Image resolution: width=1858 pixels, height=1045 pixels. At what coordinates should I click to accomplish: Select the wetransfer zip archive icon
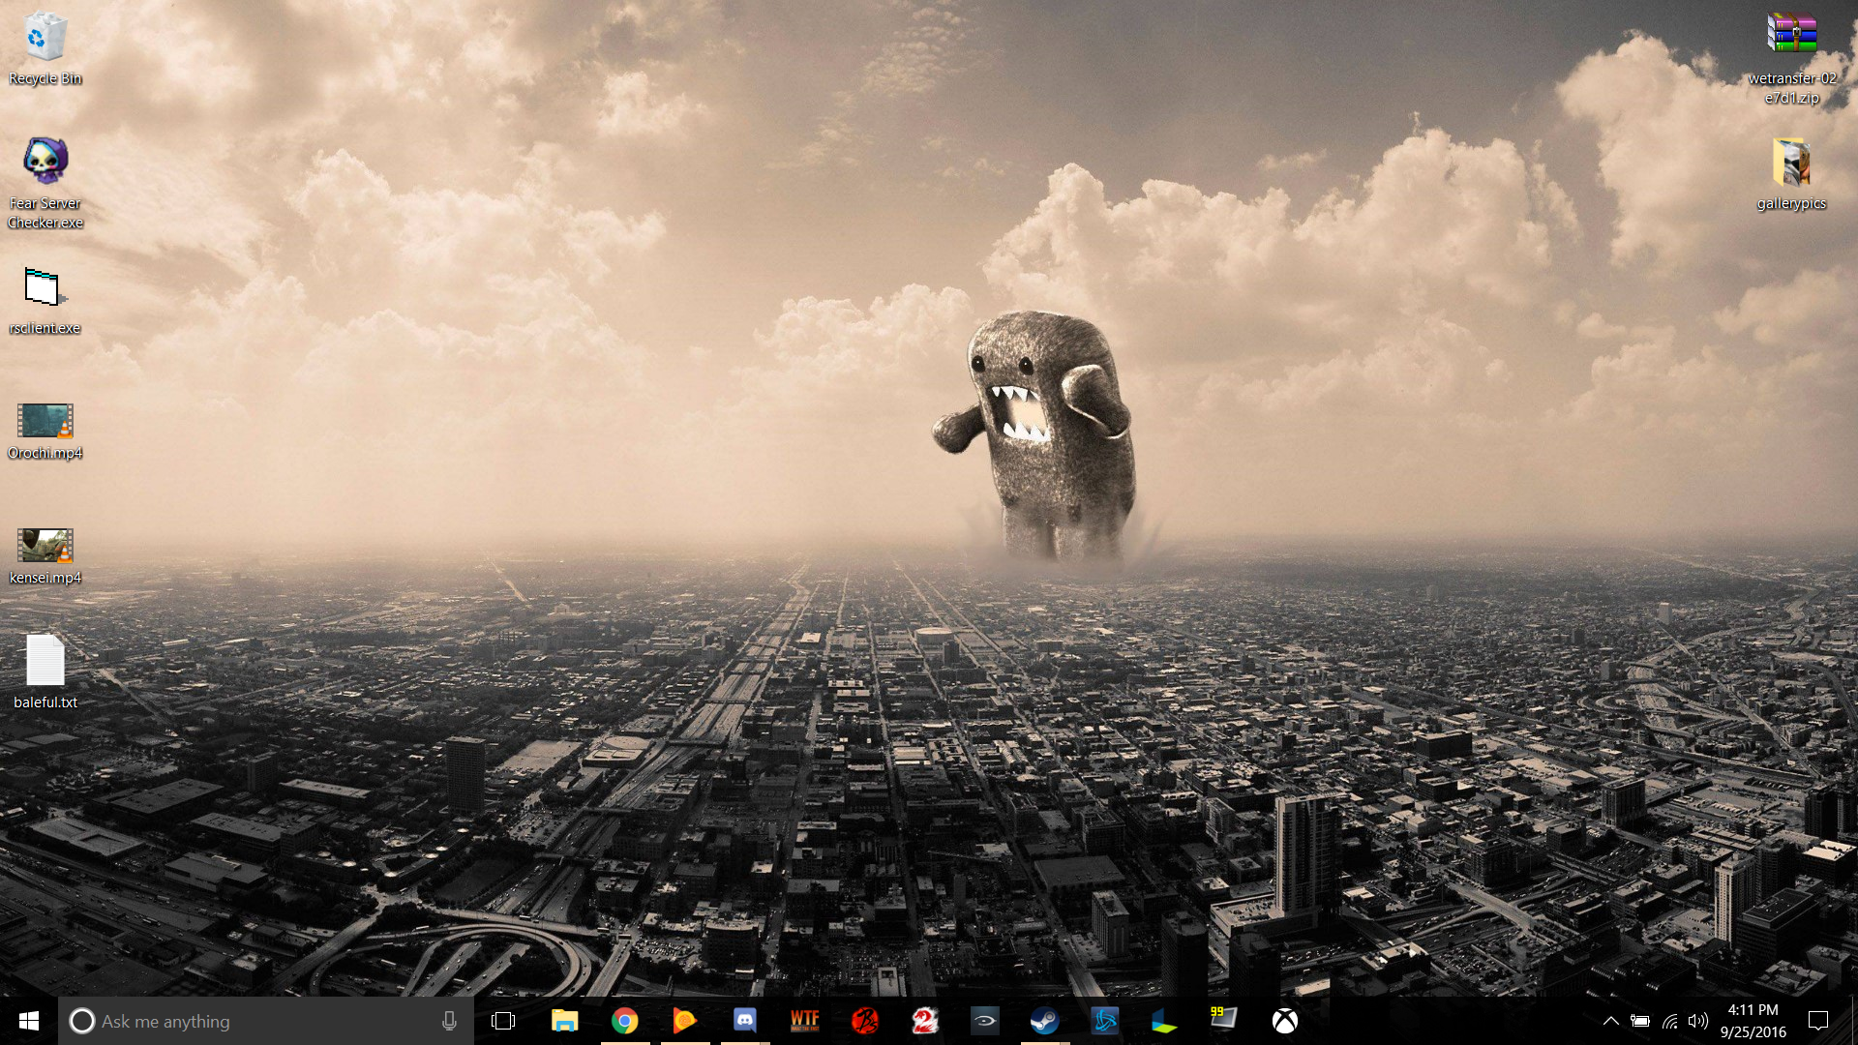[1791, 58]
